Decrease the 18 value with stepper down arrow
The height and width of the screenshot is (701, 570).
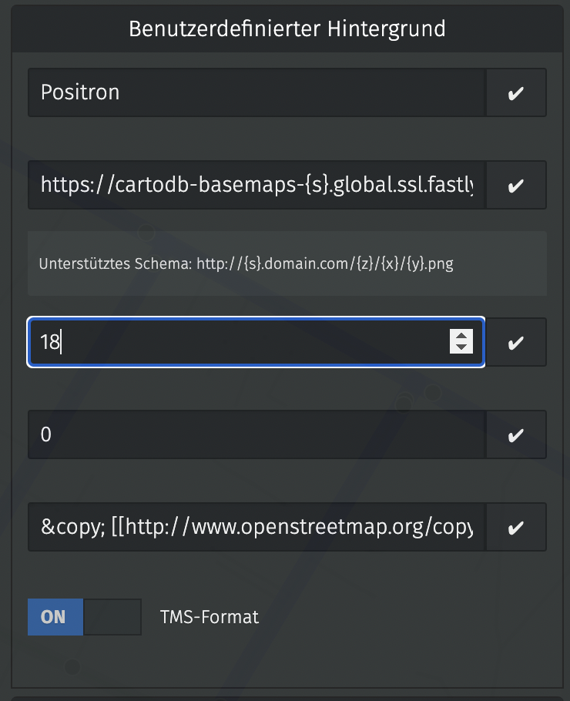(x=461, y=348)
